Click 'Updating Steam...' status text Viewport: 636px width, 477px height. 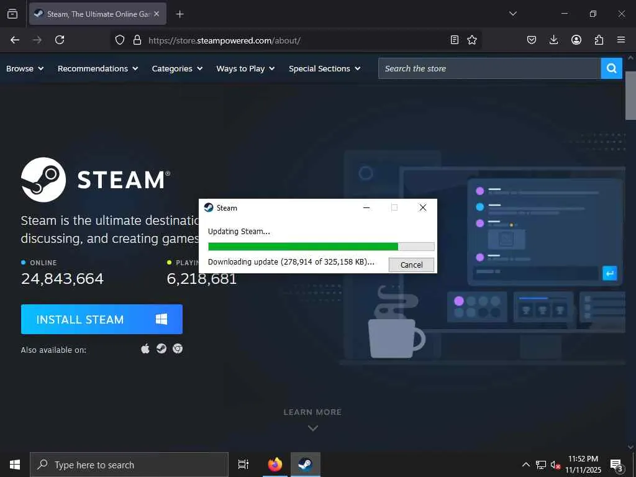click(x=239, y=232)
